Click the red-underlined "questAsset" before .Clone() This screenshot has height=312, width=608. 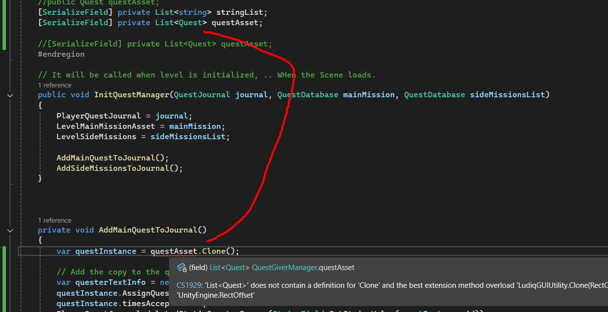point(174,251)
